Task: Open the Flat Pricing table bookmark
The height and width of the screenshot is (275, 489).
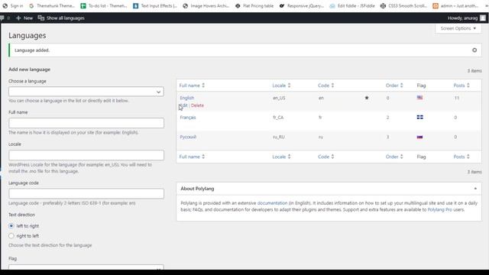Action: point(254,6)
